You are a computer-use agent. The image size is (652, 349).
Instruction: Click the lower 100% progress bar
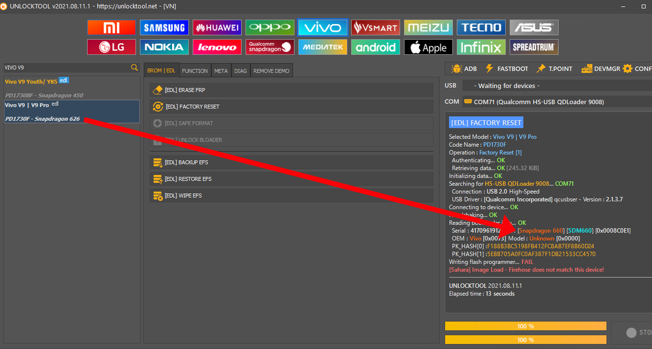(526, 340)
